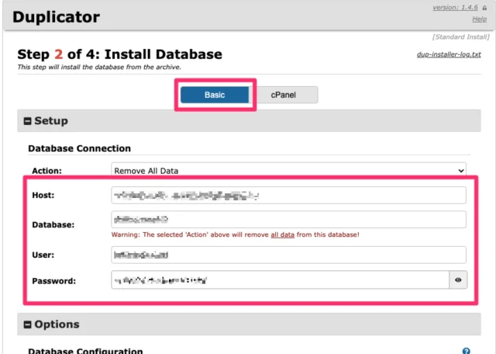Click the lock icon beside the version number
Viewport: 496px width, 354px height.
pos(484,6)
